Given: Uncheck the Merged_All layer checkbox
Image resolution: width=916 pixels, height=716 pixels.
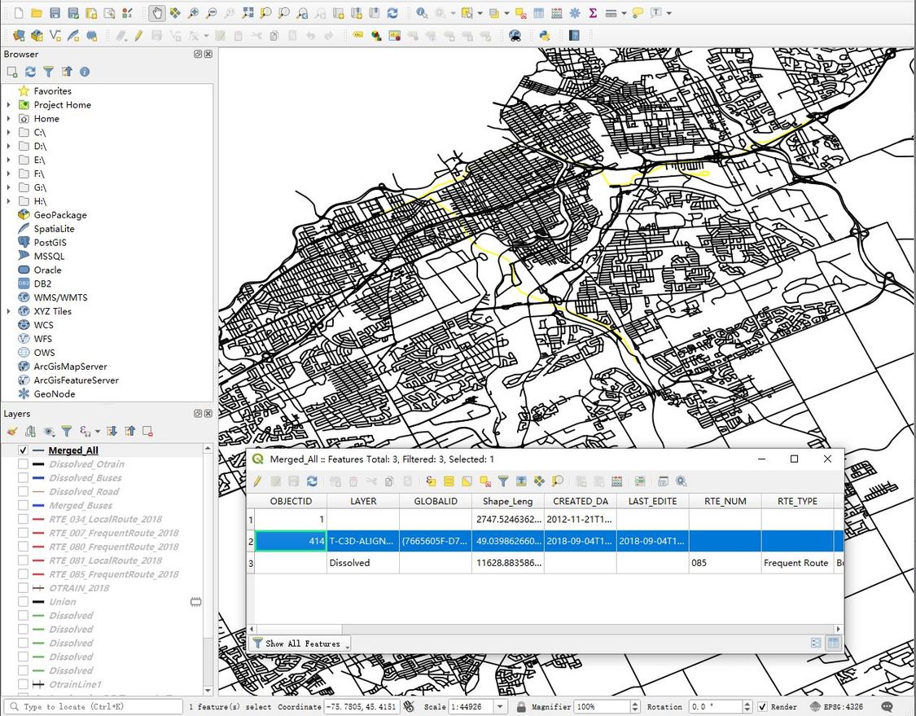Looking at the screenshot, I should pos(23,450).
